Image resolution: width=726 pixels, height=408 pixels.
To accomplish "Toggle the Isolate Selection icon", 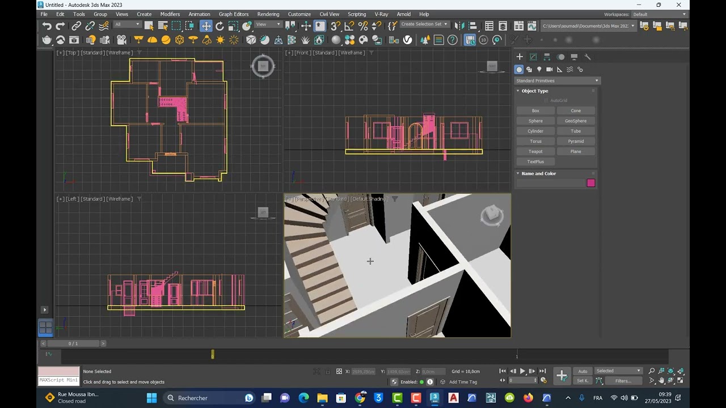I will click(316, 372).
